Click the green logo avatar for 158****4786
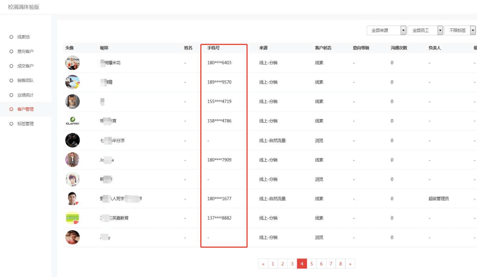Image resolution: width=477 pixels, height=277 pixels. point(72,121)
